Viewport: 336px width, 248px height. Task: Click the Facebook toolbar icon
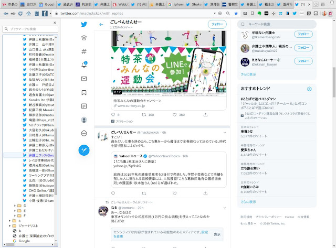point(45,14)
